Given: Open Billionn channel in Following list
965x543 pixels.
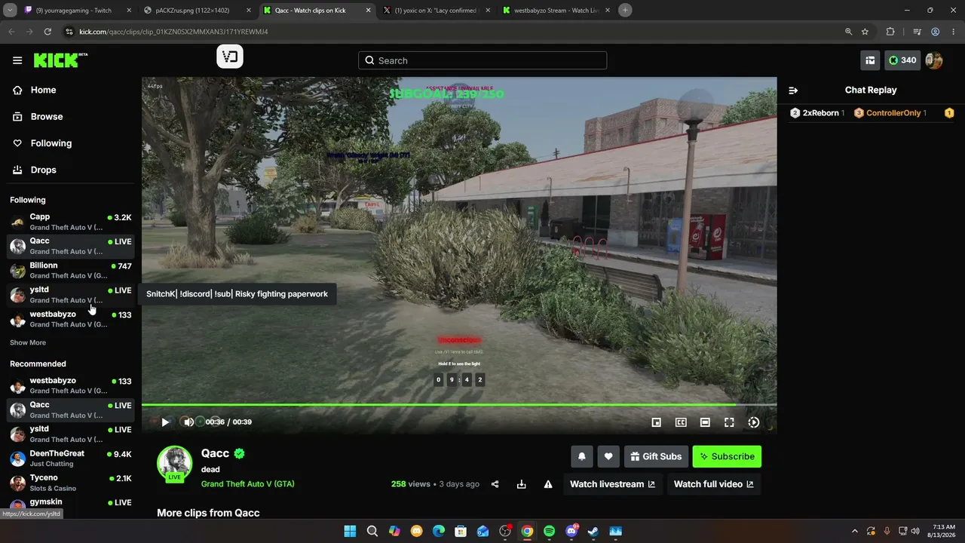Looking at the screenshot, I should pos(71,270).
